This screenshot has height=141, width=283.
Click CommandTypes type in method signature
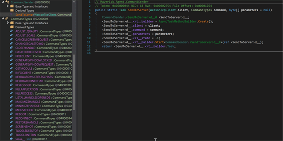click(202, 10)
